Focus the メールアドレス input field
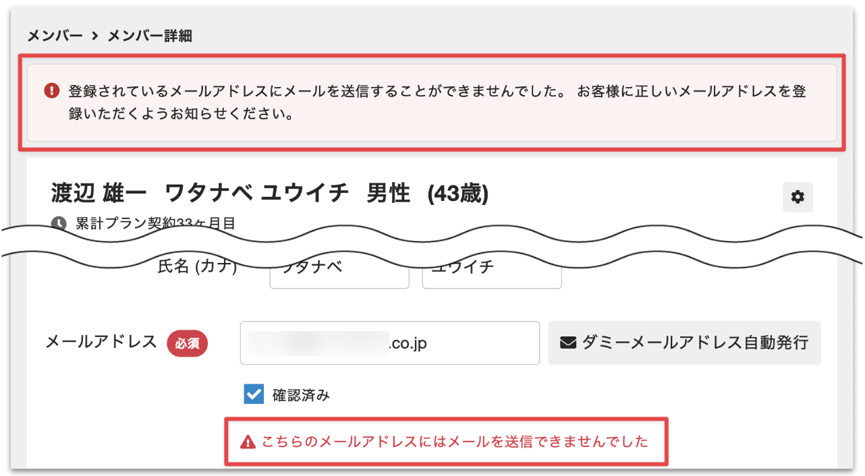This screenshot has width=865, height=476. coord(389,343)
